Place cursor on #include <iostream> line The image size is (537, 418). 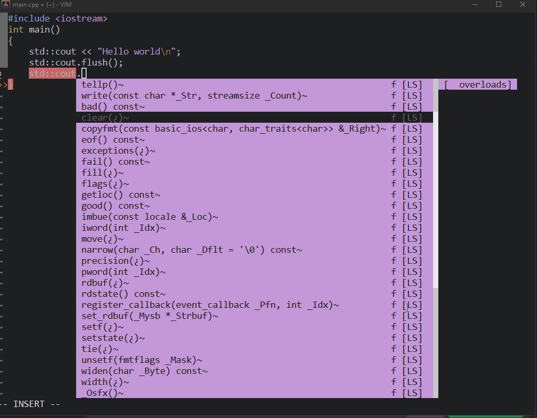[x=58, y=18]
